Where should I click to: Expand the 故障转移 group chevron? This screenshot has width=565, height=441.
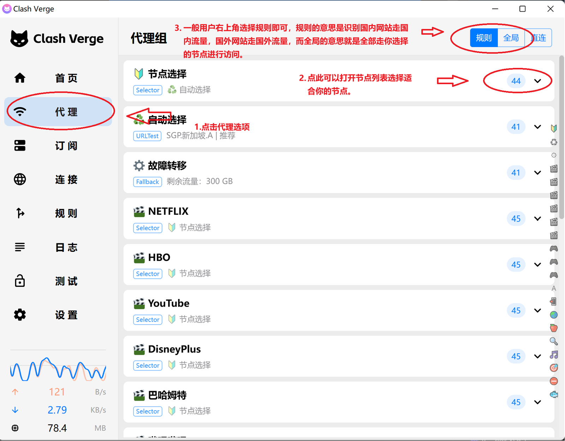pyautogui.click(x=537, y=173)
